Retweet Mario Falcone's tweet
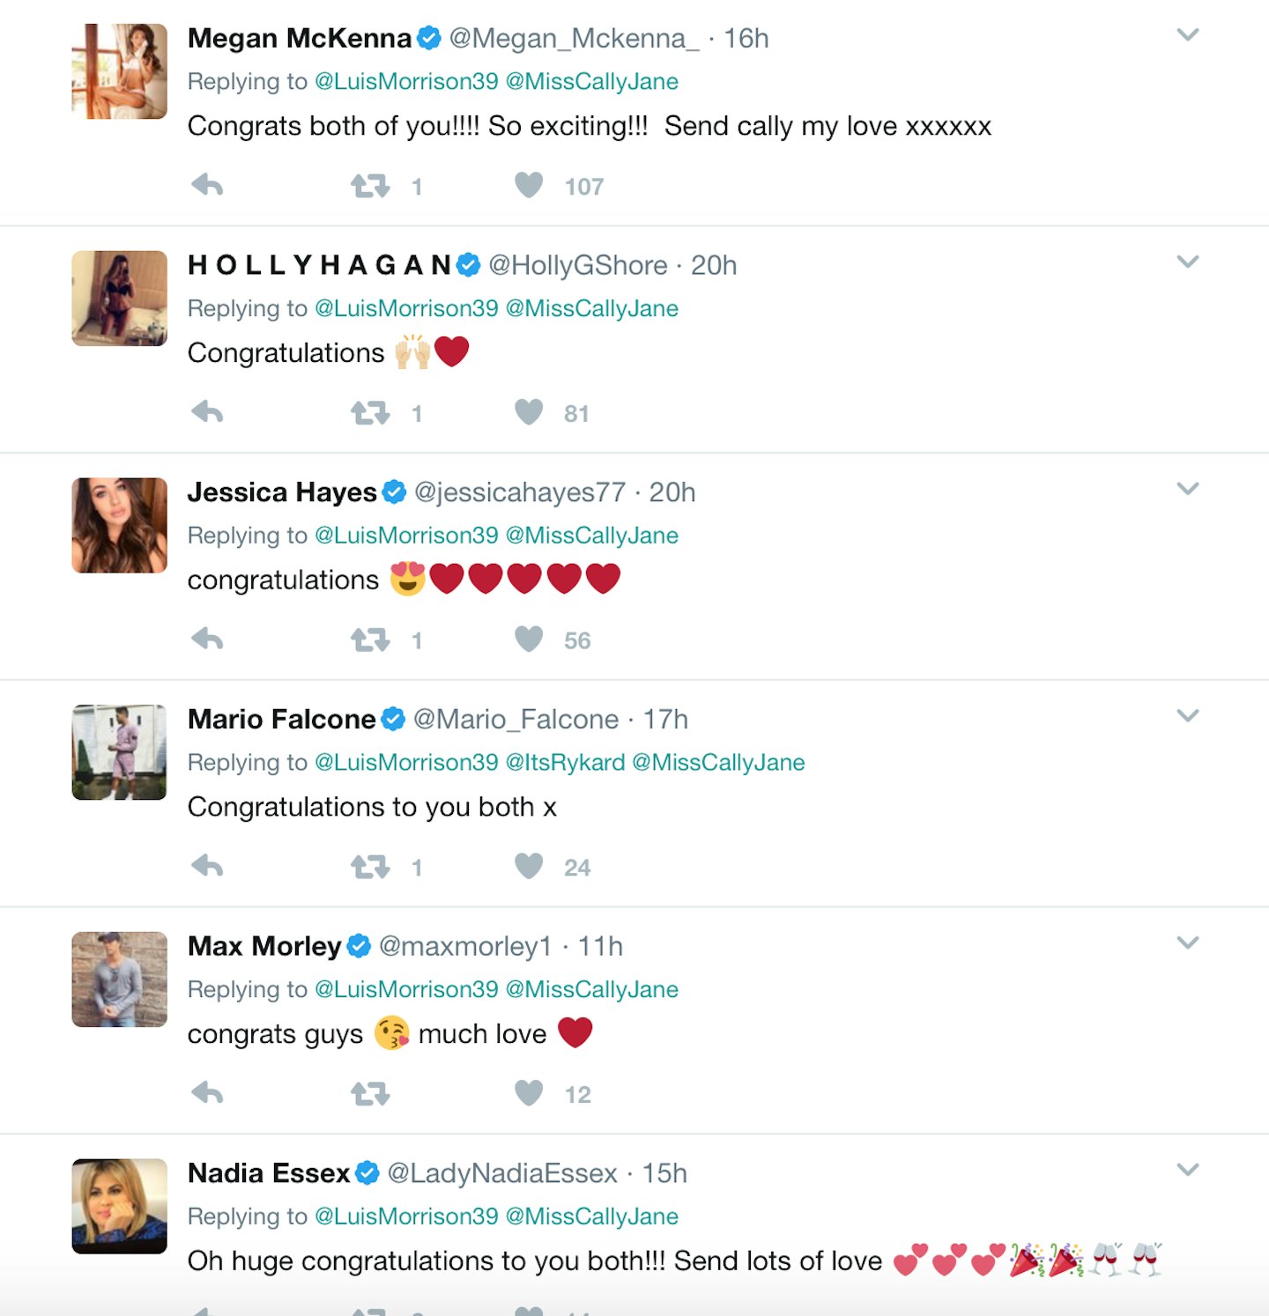 click(370, 867)
